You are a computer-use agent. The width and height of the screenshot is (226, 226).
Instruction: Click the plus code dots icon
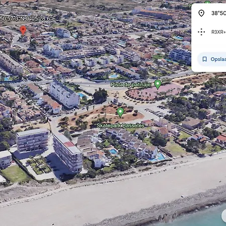click(201, 32)
